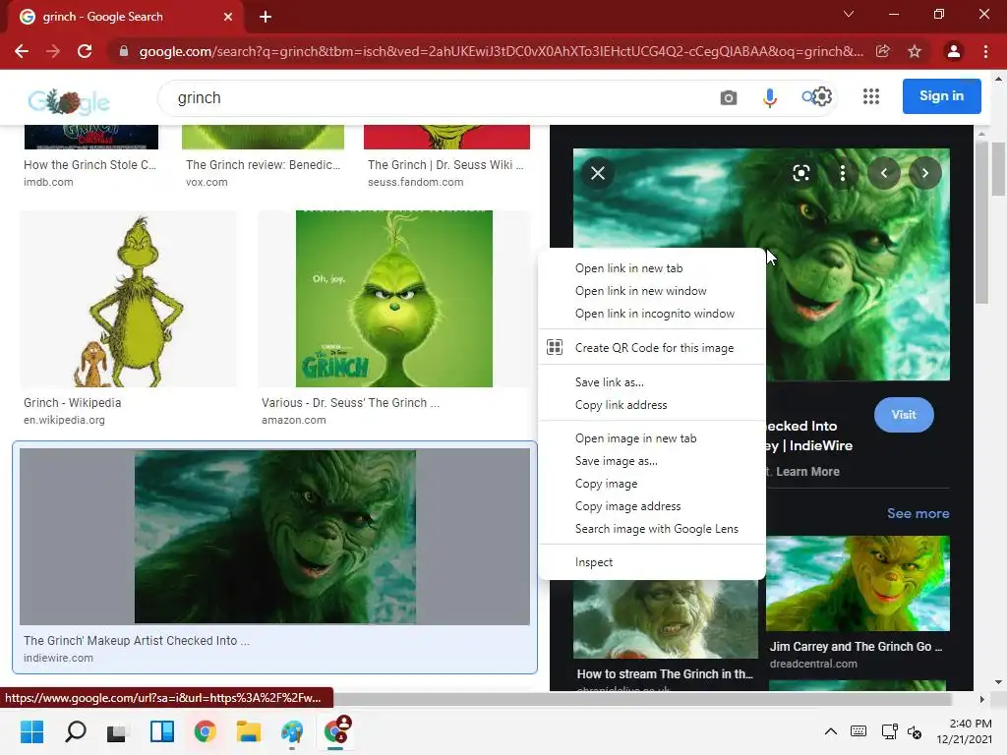Click the voice search microphone
Viewport: 1007px width, 755px height.
tap(769, 97)
